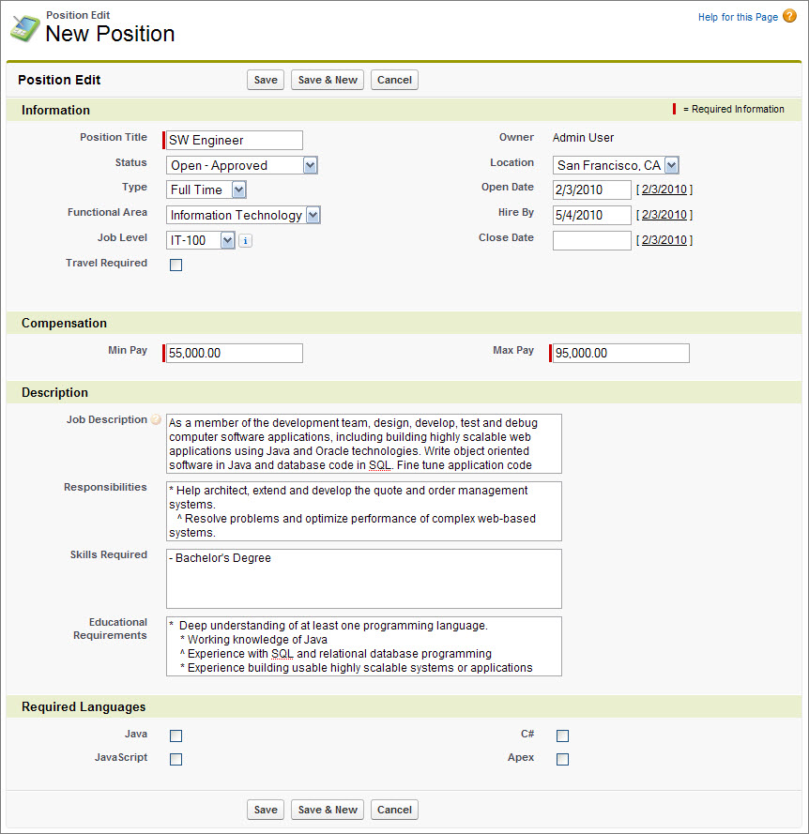
Task: Click the Position Title input field
Action: (235, 141)
